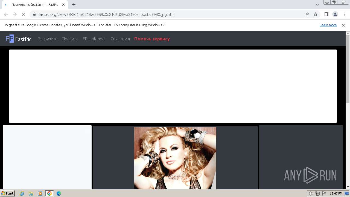350x197 pixels.
Task: Launch Internet Explorer from taskbar
Action: tap(22, 193)
